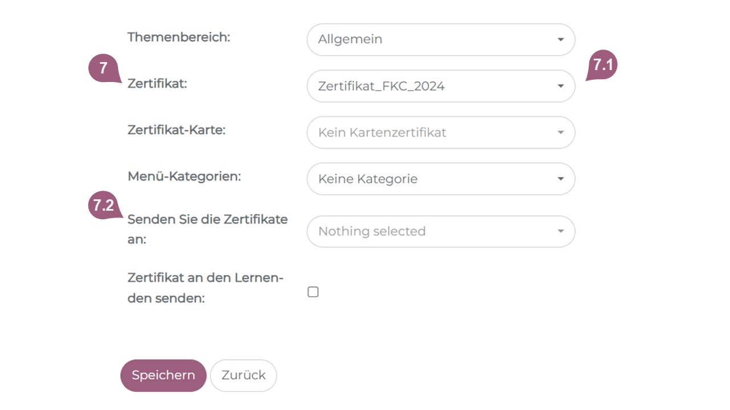Click the 'Zertifikat:' field label

[x=157, y=84]
